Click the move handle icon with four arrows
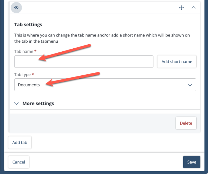Image resolution: width=208 pixels, height=174 pixels. pyautogui.click(x=181, y=8)
